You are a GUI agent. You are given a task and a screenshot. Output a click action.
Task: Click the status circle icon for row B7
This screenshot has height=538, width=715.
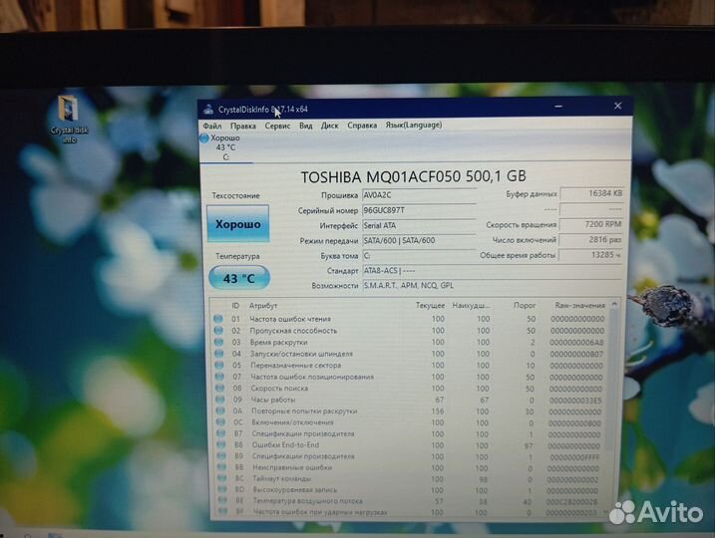tap(221, 433)
